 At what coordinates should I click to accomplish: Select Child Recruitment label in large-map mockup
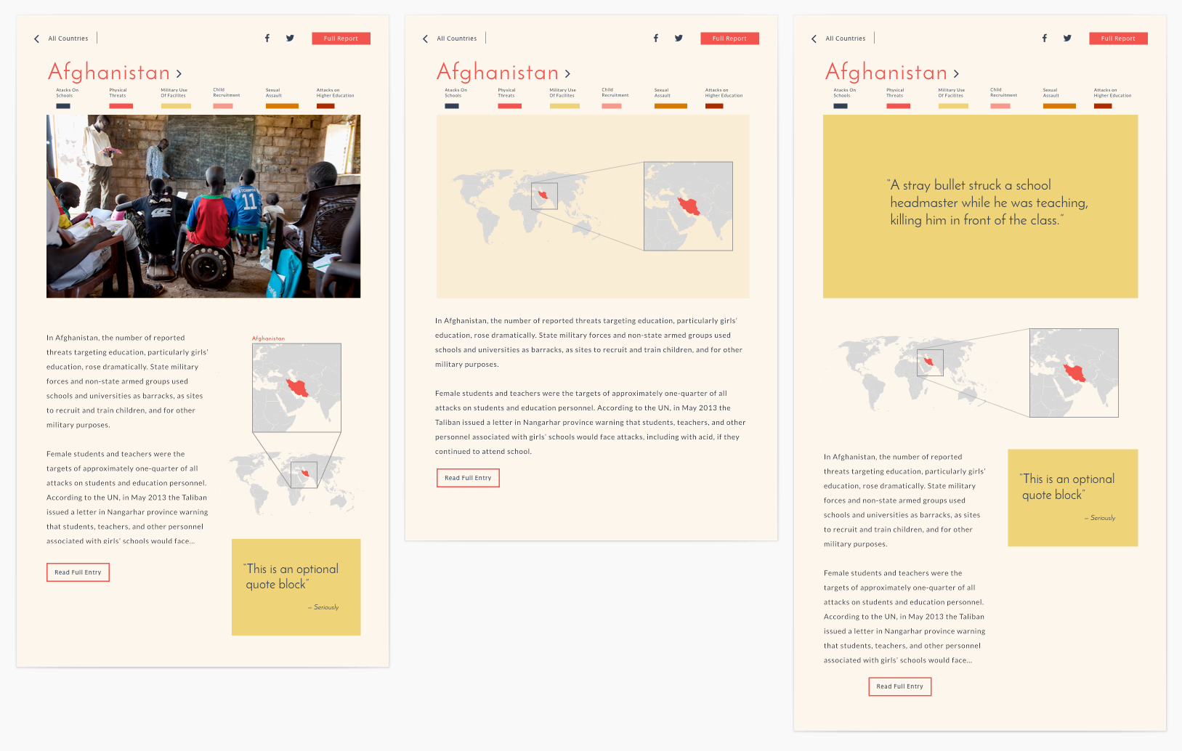(615, 92)
